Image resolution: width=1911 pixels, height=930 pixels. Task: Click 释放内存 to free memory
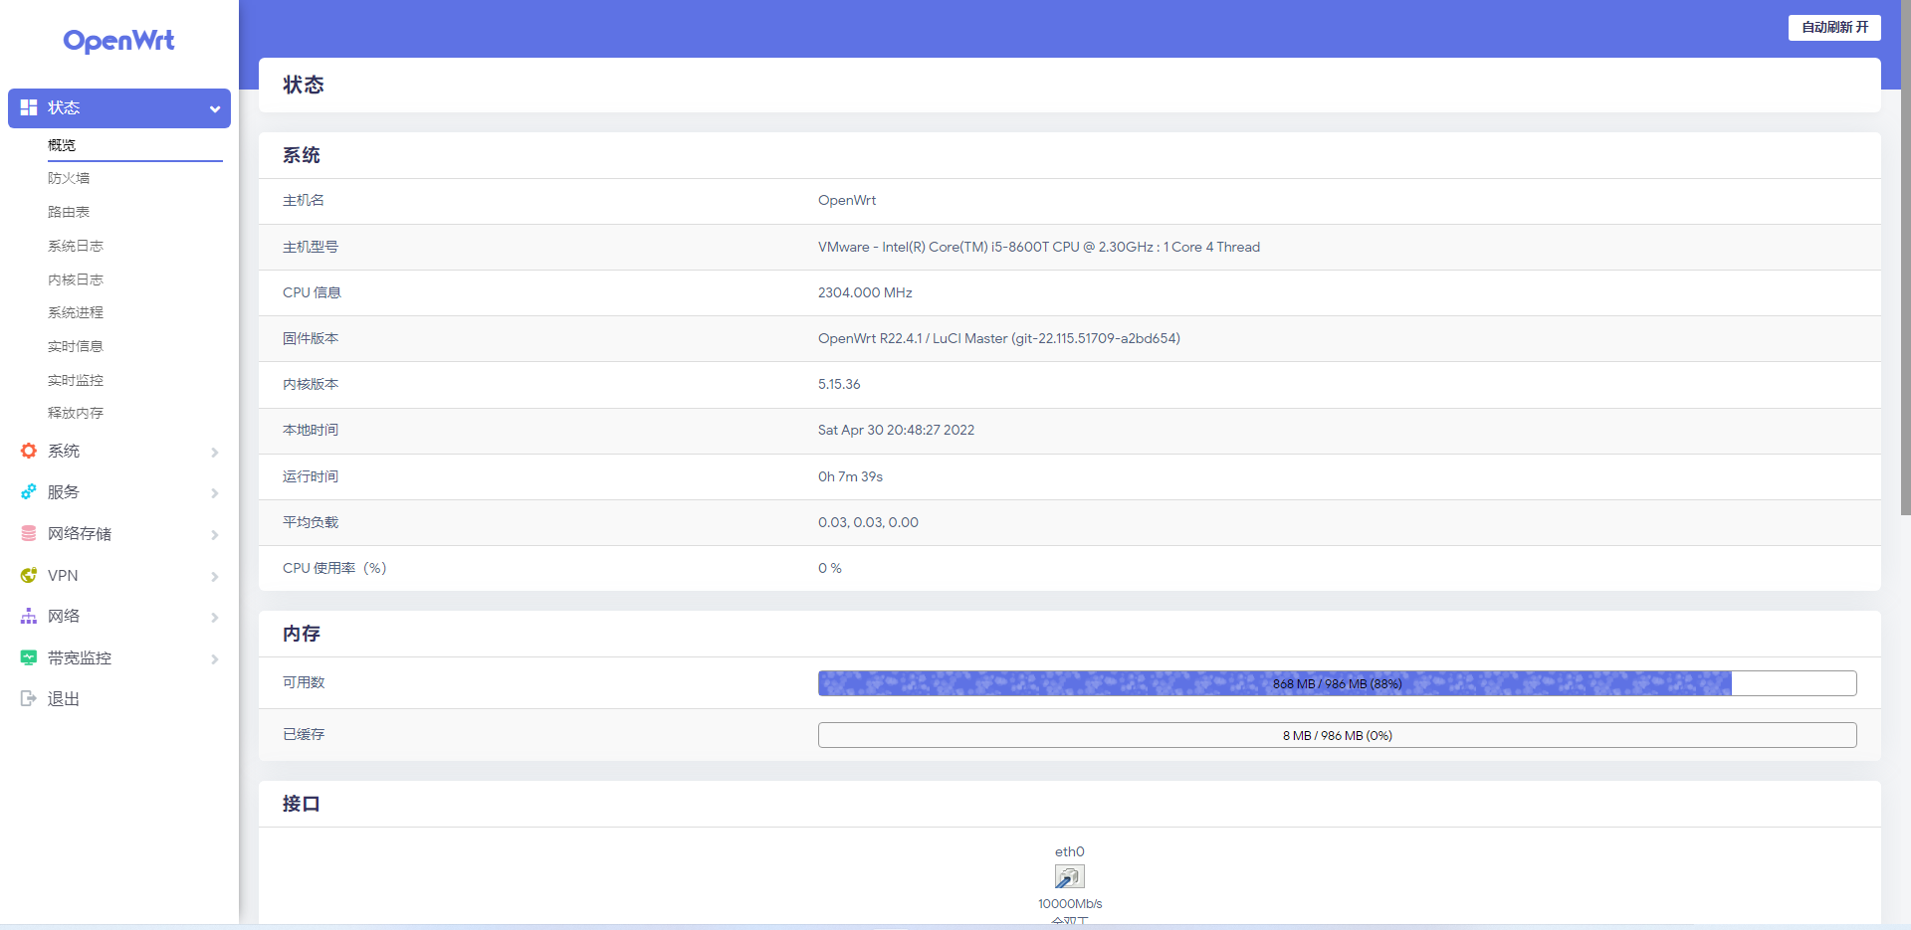[x=76, y=413]
